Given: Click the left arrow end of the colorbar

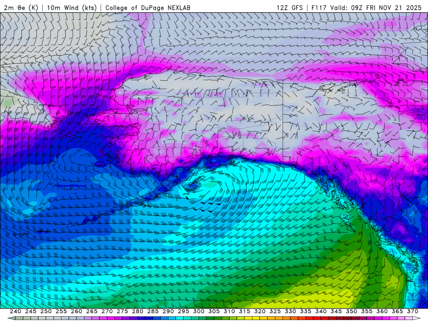Looking at the screenshot, I should coord(11,318).
